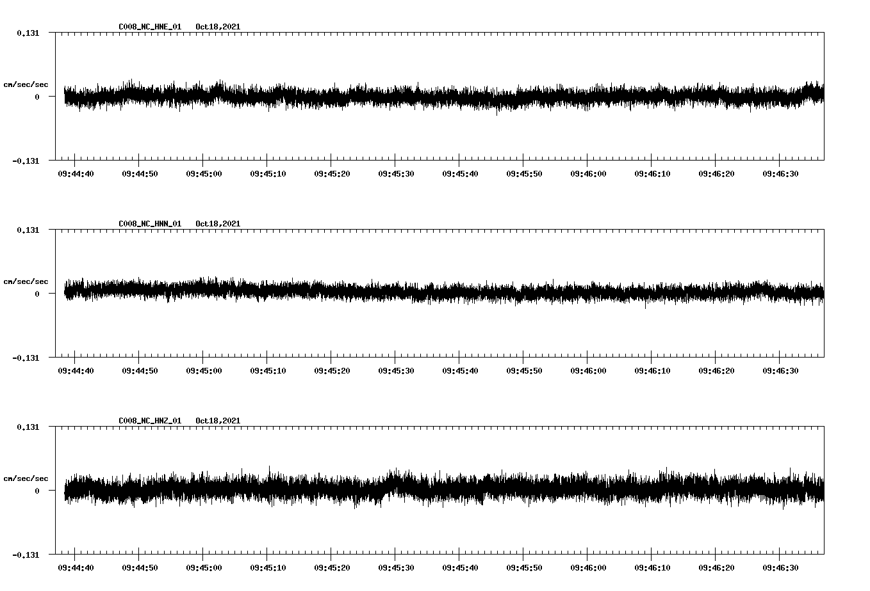Click the 09:45:50 time label on HNN plot
This screenshot has height=591, width=870.
point(524,371)
